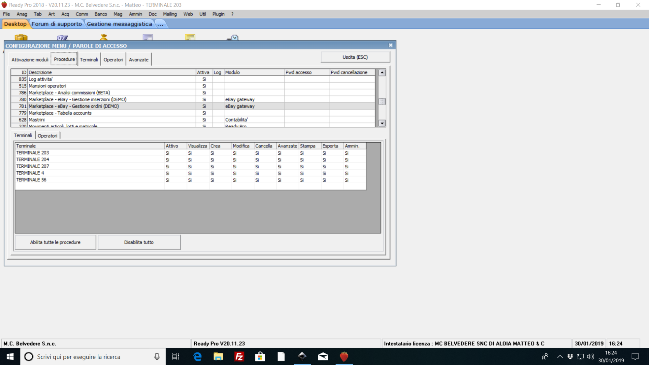Screen dimensions: 649x365
Task: Click the procedure list scroll up arrow
Action: (382, 72)
